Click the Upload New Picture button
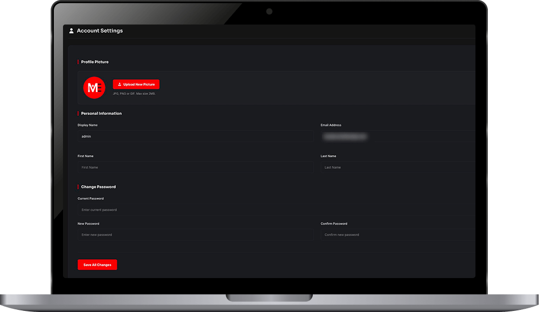The width and height of the screenshot is (539, 312). (136, 84)
